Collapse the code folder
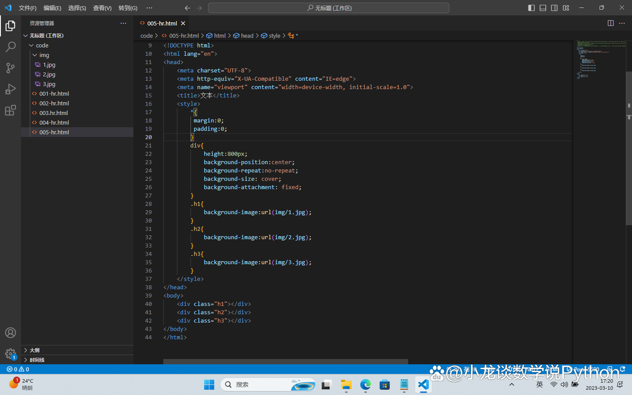Image resolution: width=632 pixels, height=395 pixels. tap(42, 45)
